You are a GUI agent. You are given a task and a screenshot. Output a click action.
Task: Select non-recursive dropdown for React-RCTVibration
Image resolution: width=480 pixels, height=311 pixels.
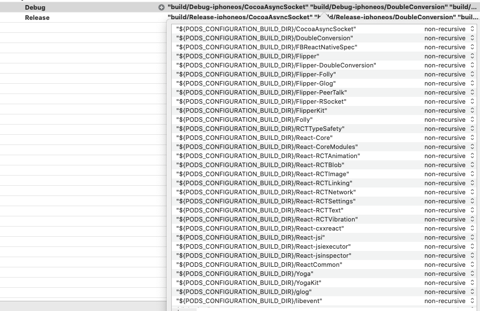pyautogui.click(x=449, y=219)
